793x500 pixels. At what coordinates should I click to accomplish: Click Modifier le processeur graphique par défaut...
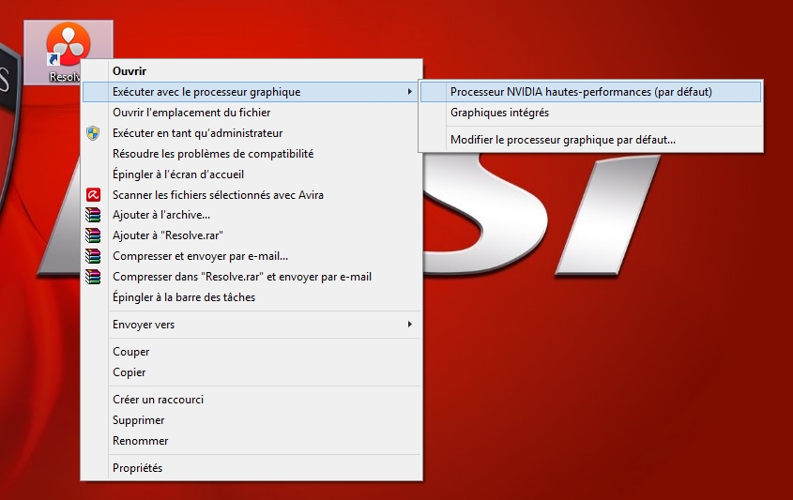590,140
